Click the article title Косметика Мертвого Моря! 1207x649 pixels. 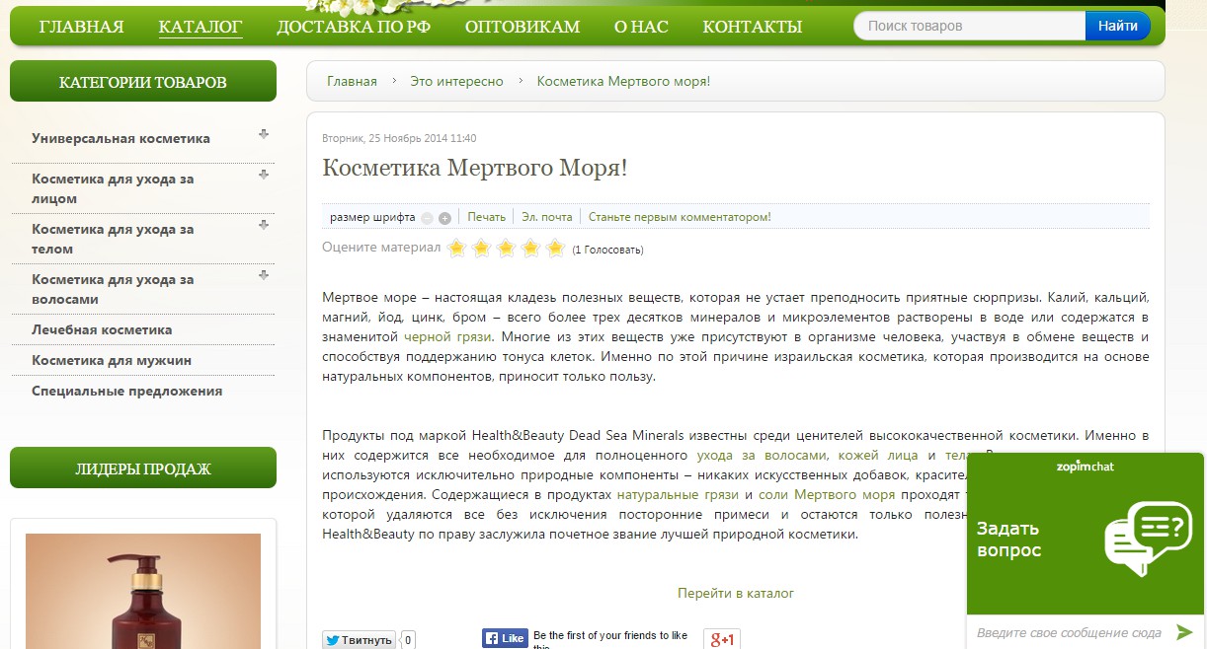coord(474,168)
